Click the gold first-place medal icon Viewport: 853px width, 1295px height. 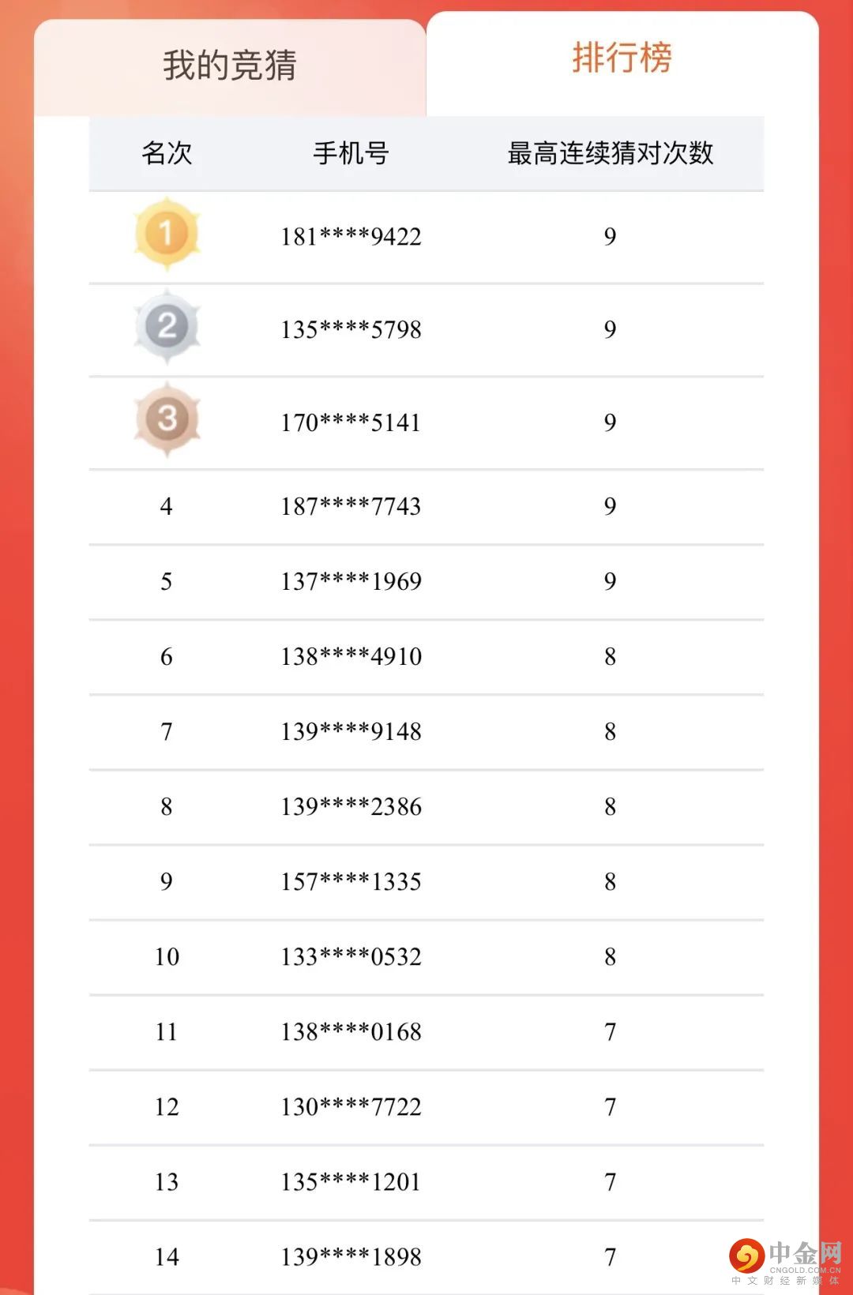[x=167, y=235]
